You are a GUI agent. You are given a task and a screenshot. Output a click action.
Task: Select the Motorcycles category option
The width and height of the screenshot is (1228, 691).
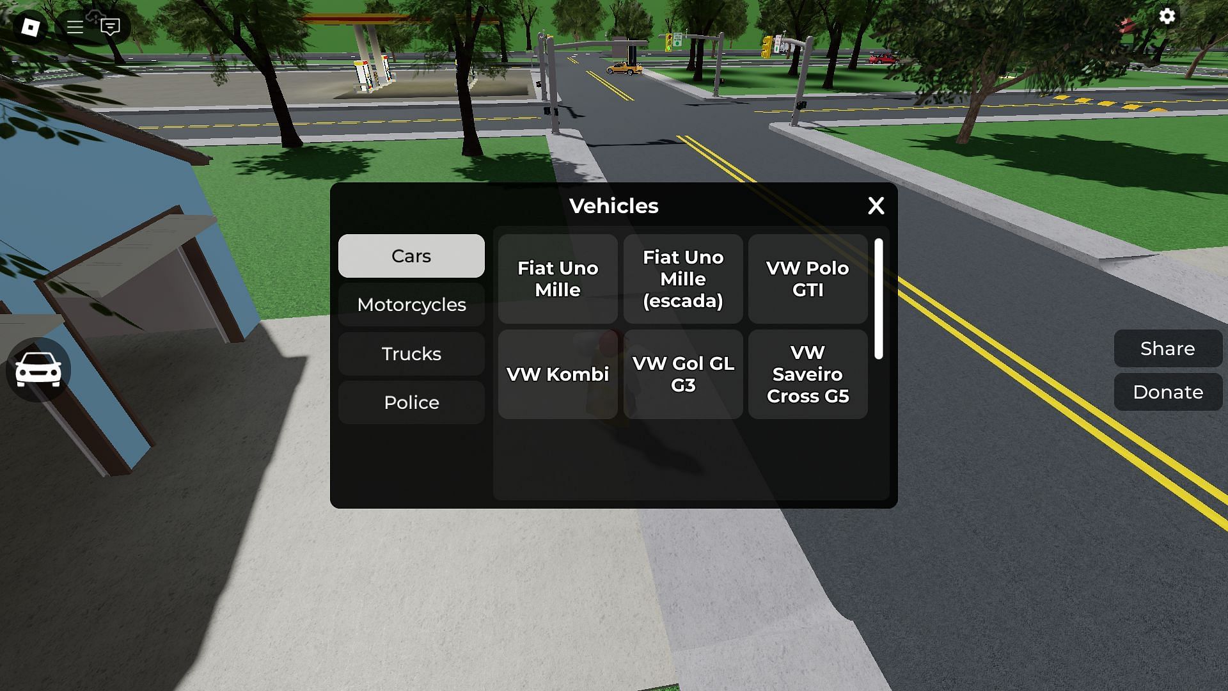coord(412,305)
